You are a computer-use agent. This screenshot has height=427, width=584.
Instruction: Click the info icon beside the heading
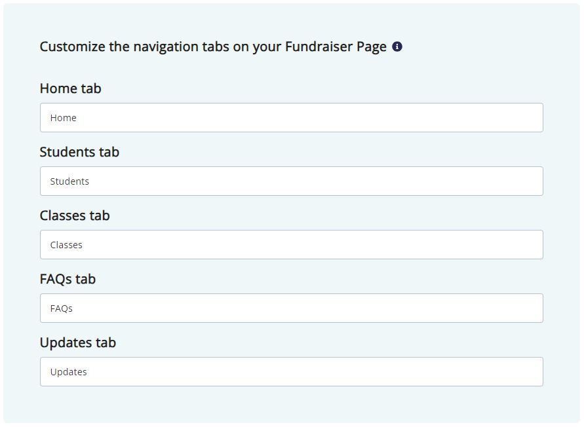pyautogui.click(x=397, y=46)
